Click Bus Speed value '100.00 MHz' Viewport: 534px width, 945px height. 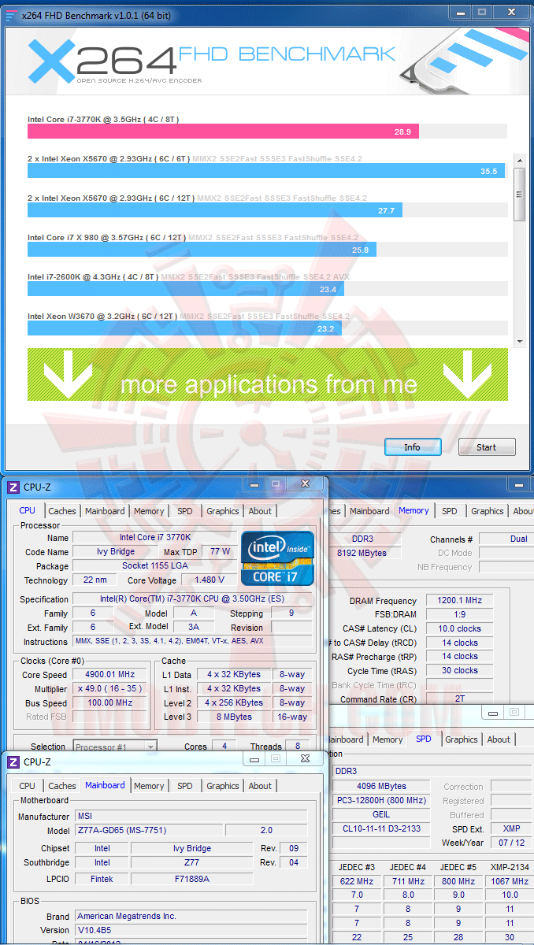coord(111,703)
